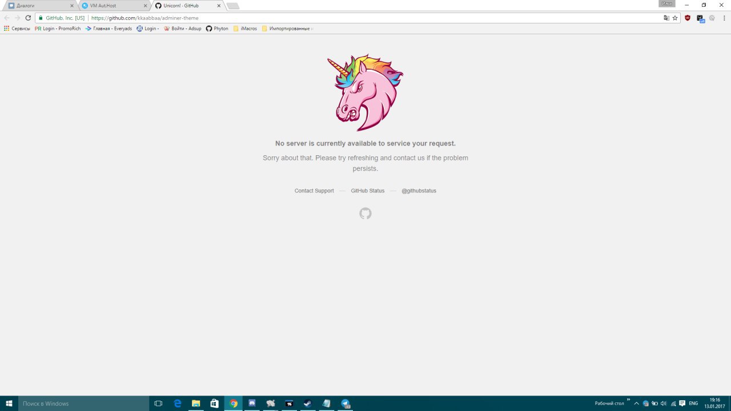Open a new tab with the new-tab button
This screenshot has height=411, width=731.
(x=232, y=6)
